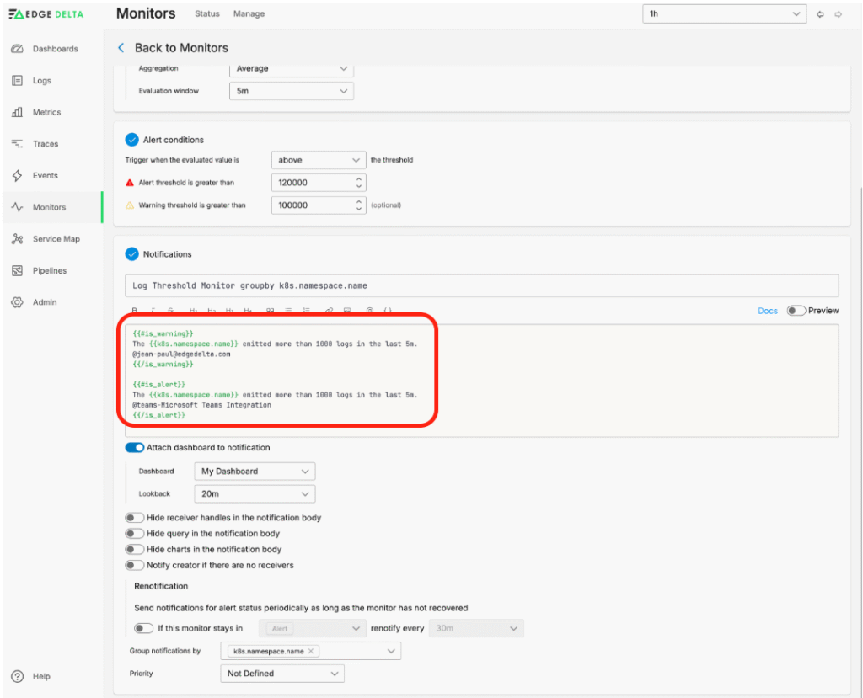
Task: Click the Traces icon in sidebar
Action: [x=17, y=144]
